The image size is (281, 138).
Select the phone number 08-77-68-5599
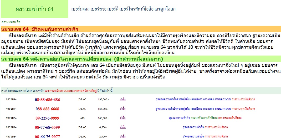point(48,127)
